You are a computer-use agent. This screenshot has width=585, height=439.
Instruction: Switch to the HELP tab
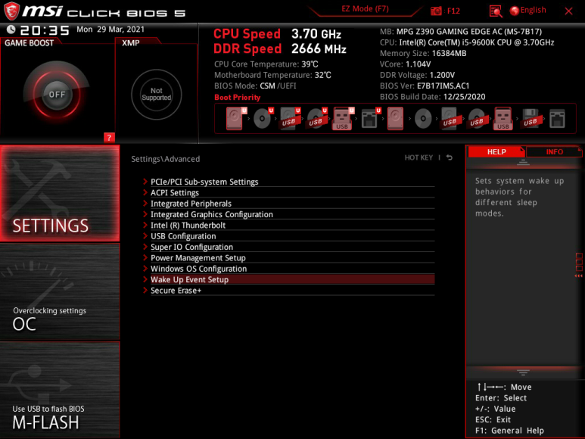tap(496, 152)
